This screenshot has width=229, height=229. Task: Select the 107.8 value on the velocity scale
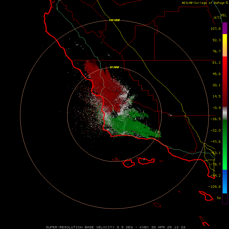pyautogui.click(x=216, y=28)
